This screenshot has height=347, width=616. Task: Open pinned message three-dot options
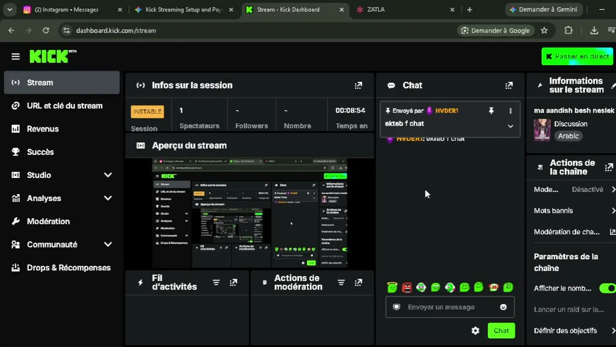[x=510, y=111]
